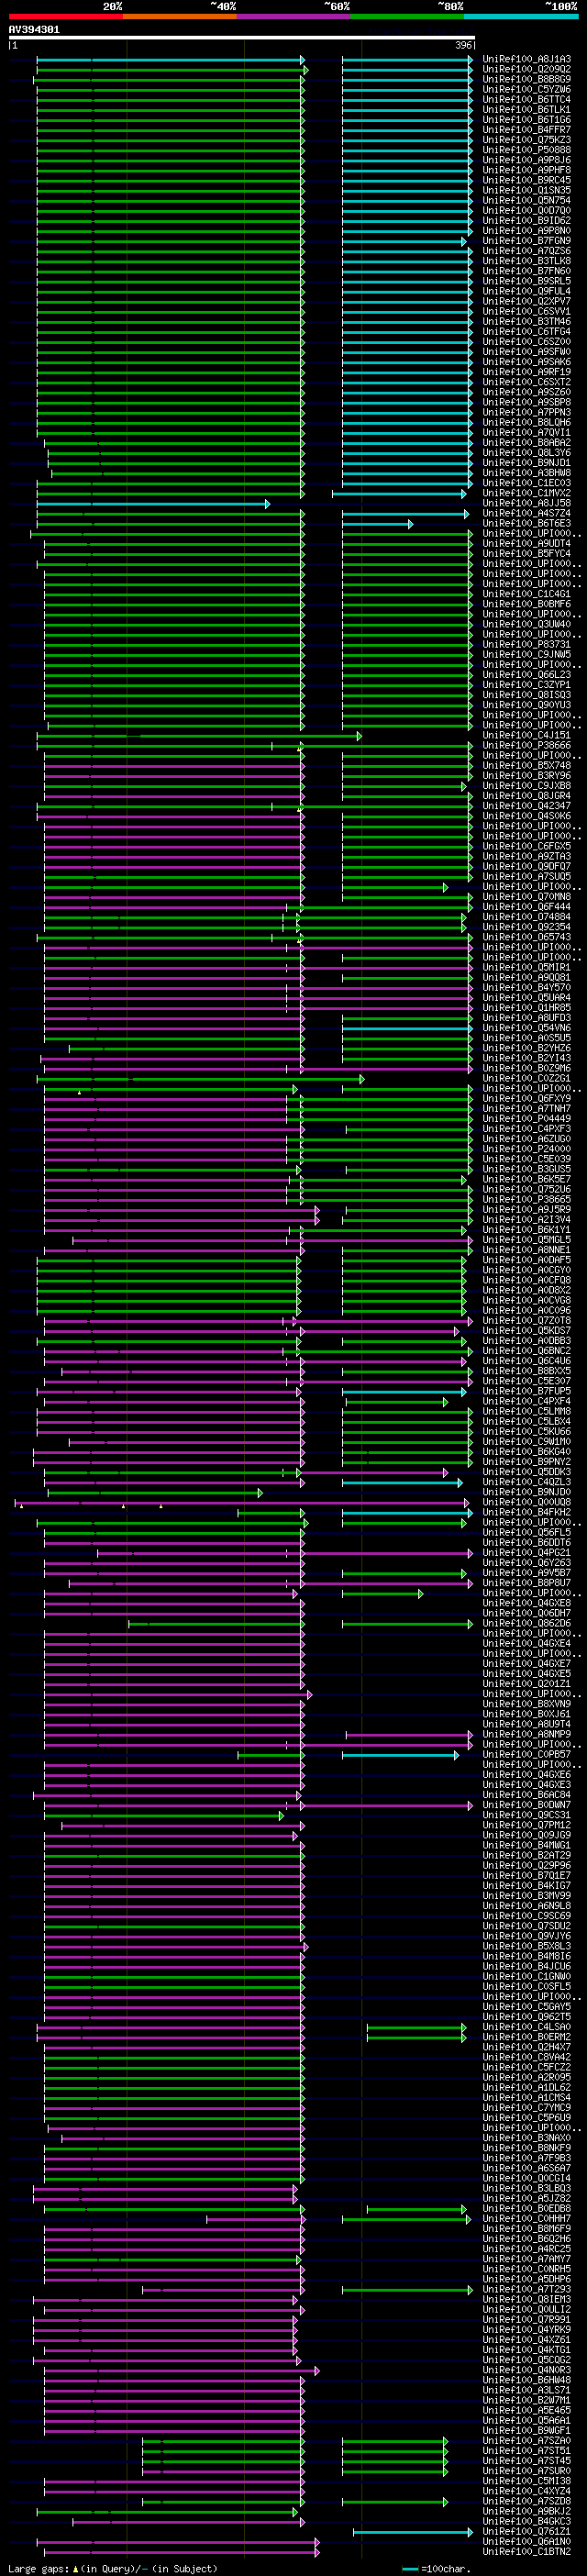Click the UniRef100_C4QZL3 label

[x=527, y=1482]
